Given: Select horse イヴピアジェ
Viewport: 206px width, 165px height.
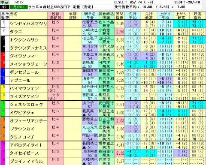Looking at the screenshot, I should 22,113.
